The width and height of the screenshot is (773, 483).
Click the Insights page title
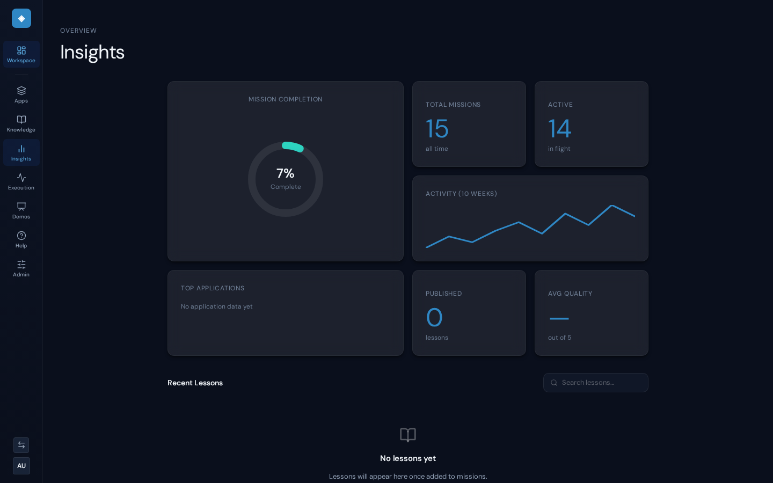[92, 52]
